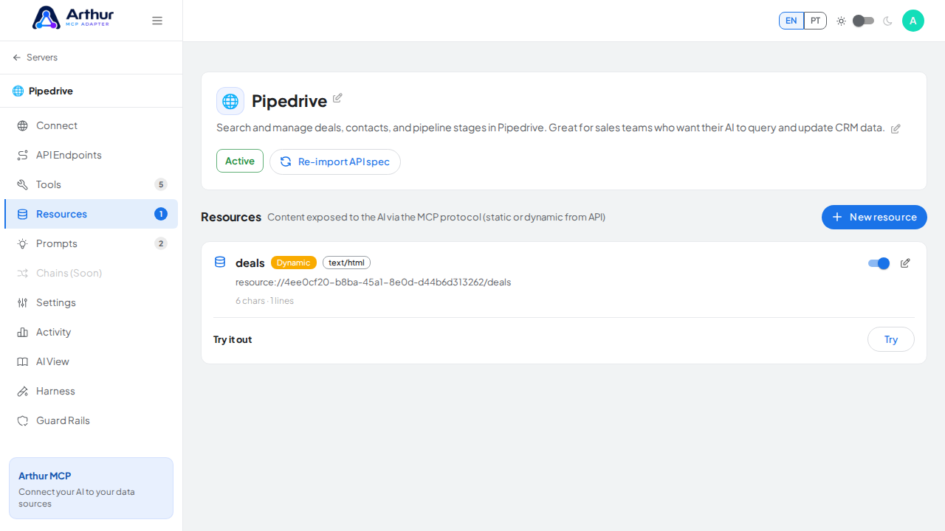Click the Pipedrive globe icon in sidebar
The height and width of the screenshot is (531, 945).
(18, 91)
